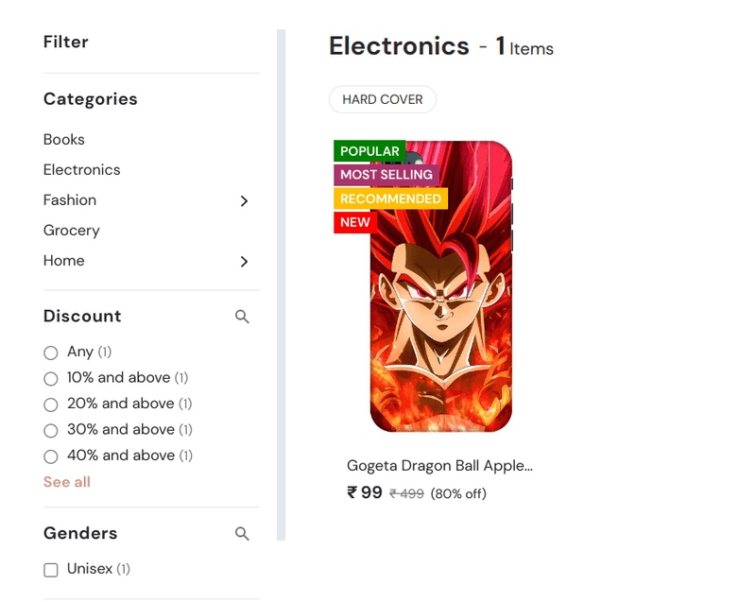756x602 pixels.
Task: Open the Books category
Action: coord(64,139)
